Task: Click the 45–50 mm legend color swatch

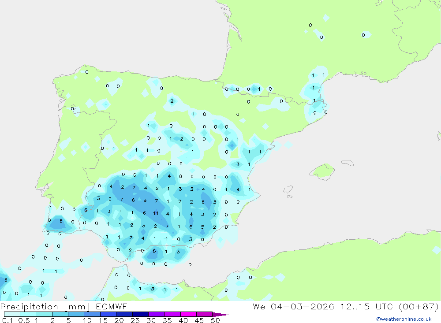Action: pos(204,314)
